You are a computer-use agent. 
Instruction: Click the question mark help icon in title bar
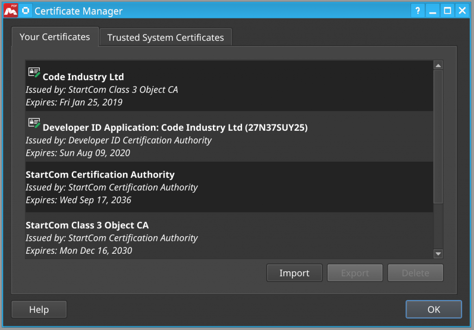click(418, 11)
